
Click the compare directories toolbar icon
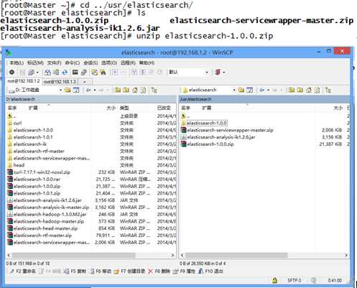[x=48, y=72]
